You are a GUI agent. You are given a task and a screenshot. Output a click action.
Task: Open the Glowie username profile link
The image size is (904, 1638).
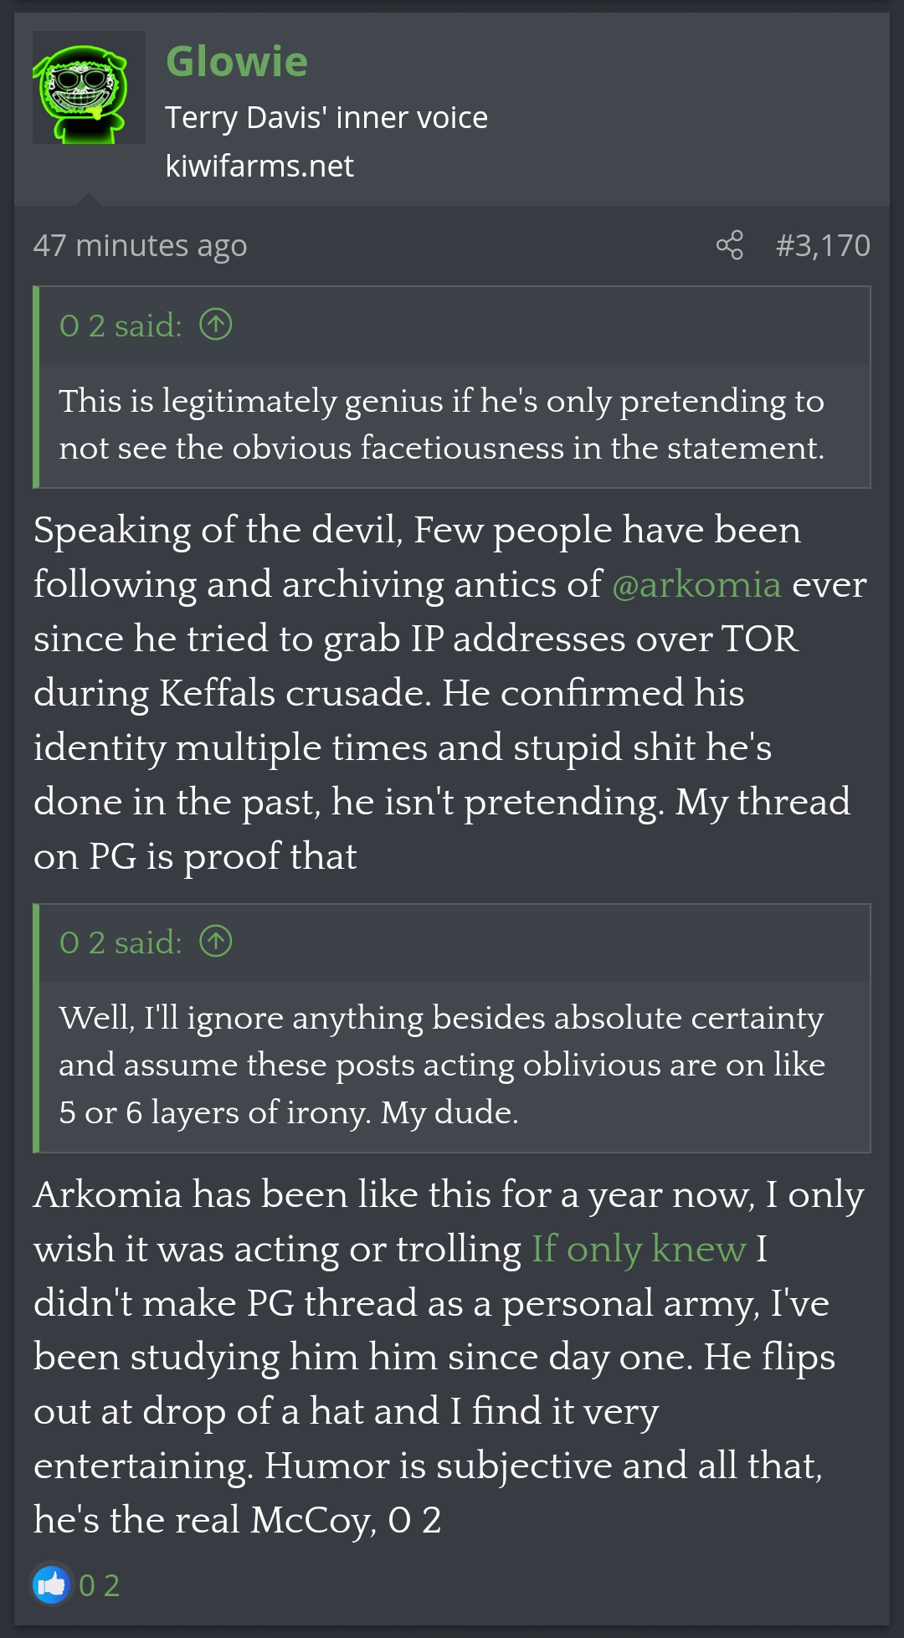[237, 61]
